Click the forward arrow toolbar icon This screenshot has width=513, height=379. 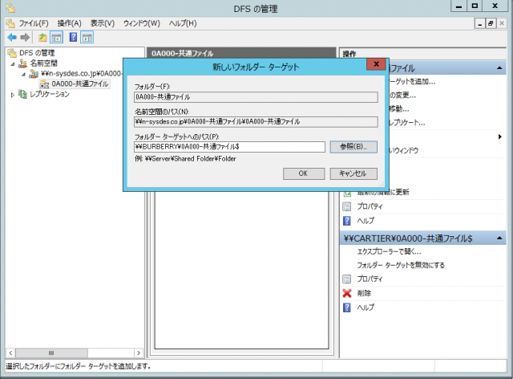[25, 38]
